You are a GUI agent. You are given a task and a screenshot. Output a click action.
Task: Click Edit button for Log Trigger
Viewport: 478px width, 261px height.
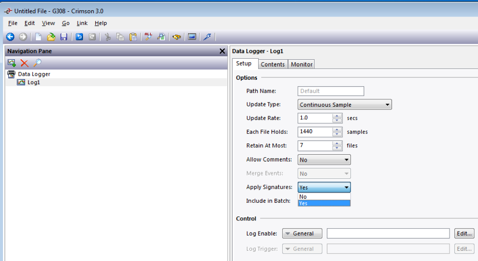coord(464,249)
